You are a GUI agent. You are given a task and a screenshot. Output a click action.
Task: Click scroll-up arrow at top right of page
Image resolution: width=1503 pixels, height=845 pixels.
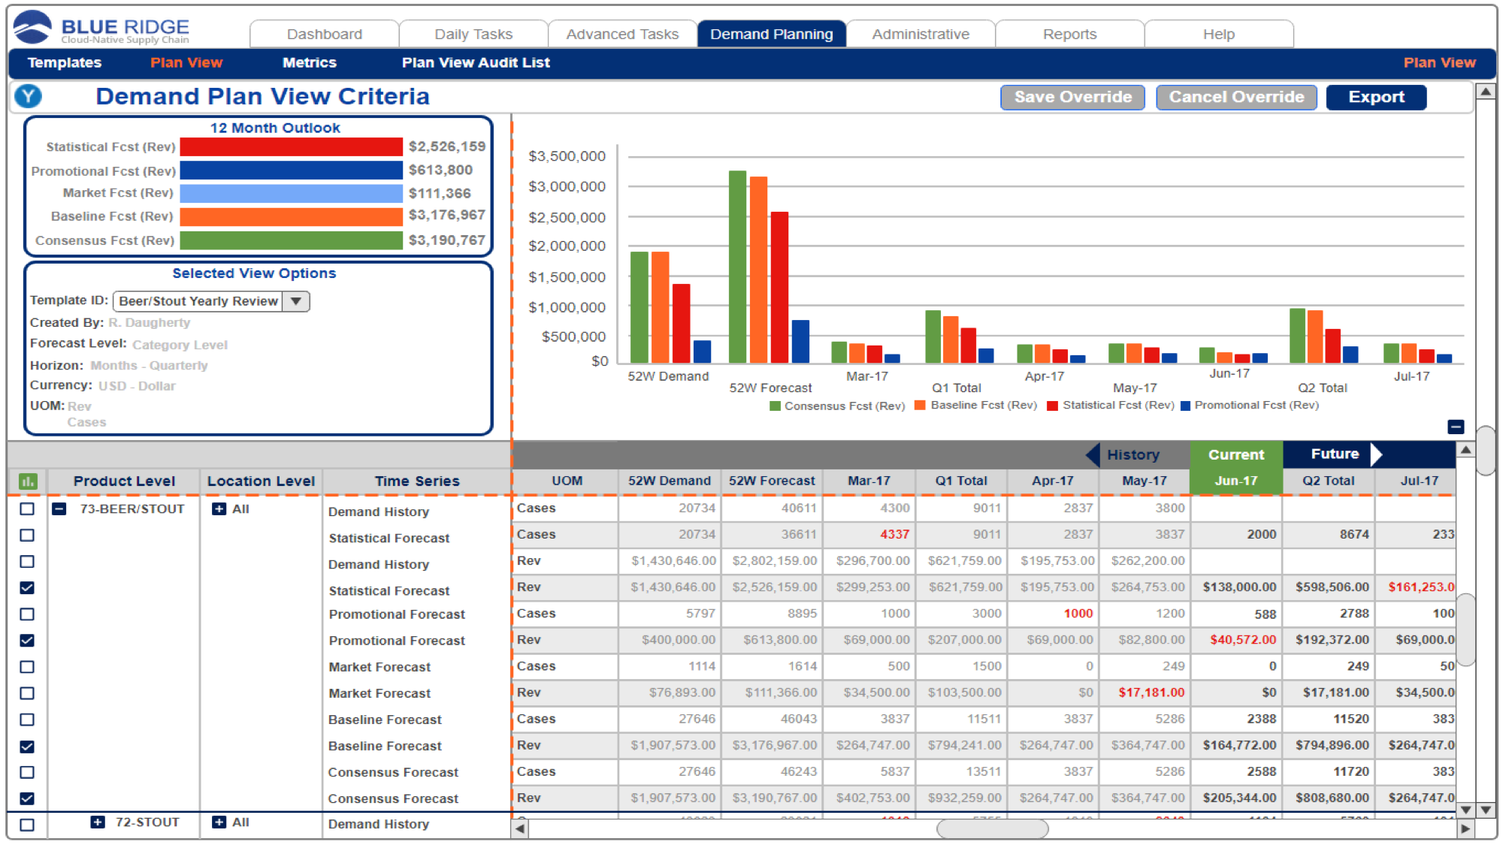[x=1486, y=92]
